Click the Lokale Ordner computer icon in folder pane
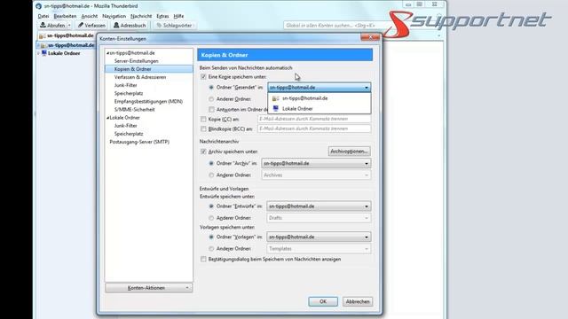Screen dimensions: 568x319 (44, 53)
